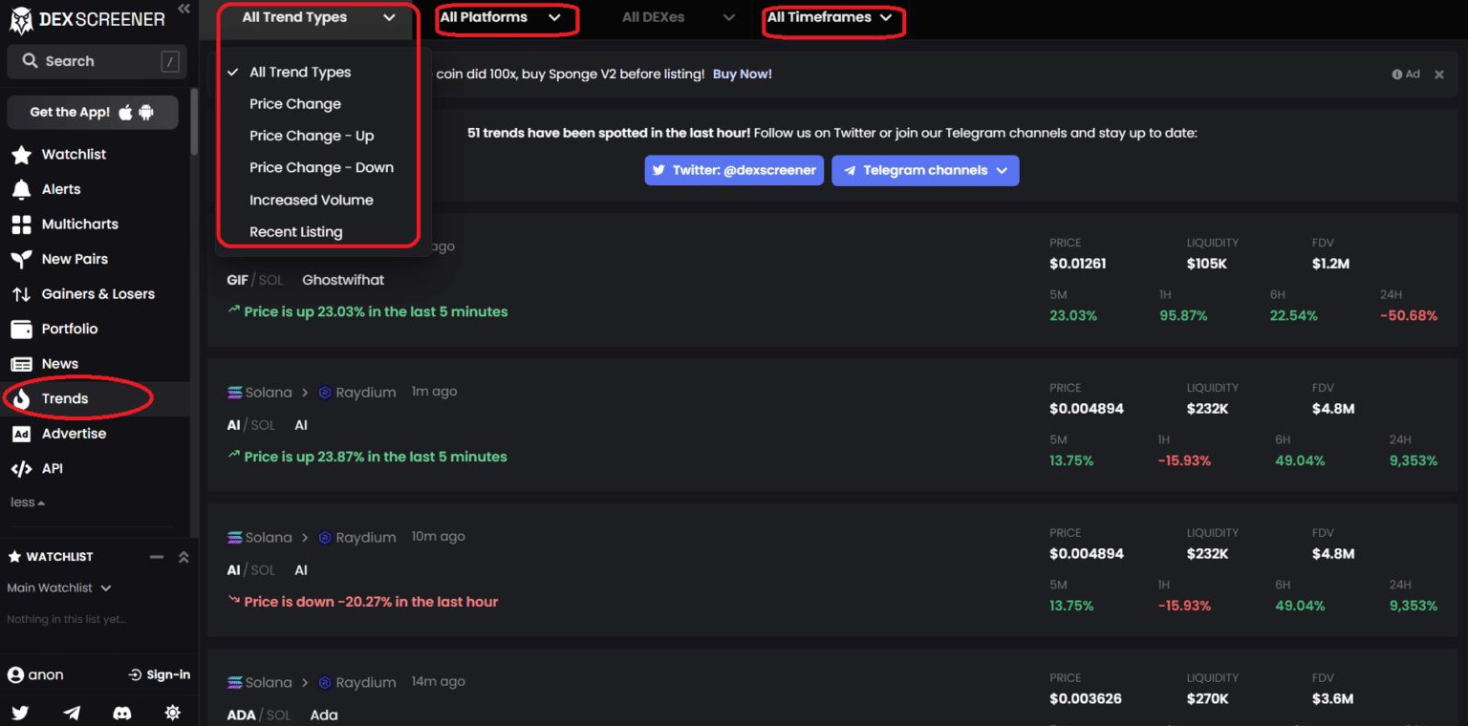The width and height of the screenshot is (1468, 726).
Task: Click the settings gear in the footer
Action: click(x=172, y=713)
